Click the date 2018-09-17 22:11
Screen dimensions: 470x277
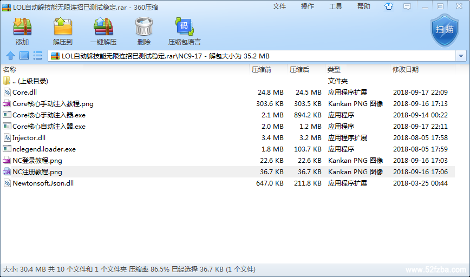pyautogui.click(x=420, y=127)
